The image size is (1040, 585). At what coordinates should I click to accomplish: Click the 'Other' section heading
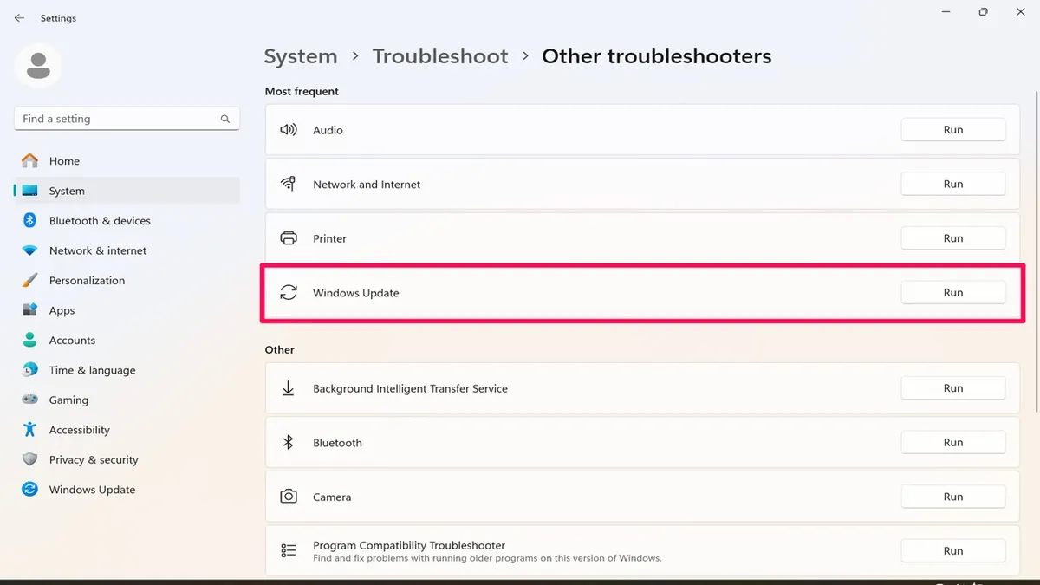280,350
